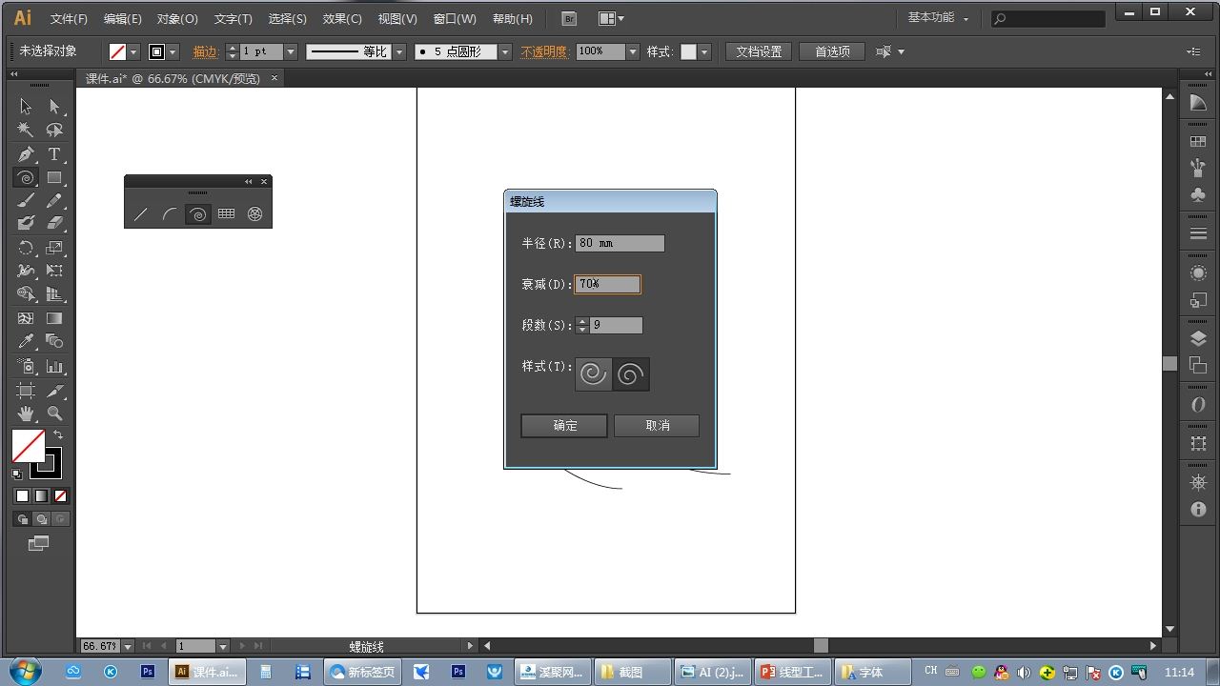This screenshot has width=1220, height=686.
Task: Select the Type tool
Action: tap(54, 154)
